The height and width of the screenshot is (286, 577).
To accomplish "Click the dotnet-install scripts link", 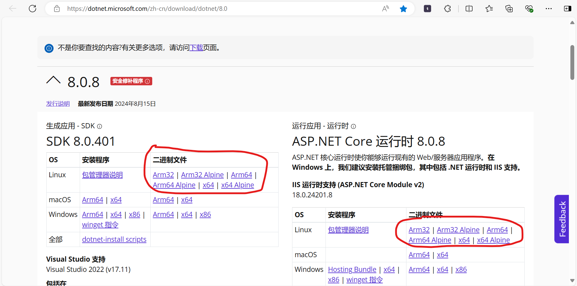I will (114, 239).
